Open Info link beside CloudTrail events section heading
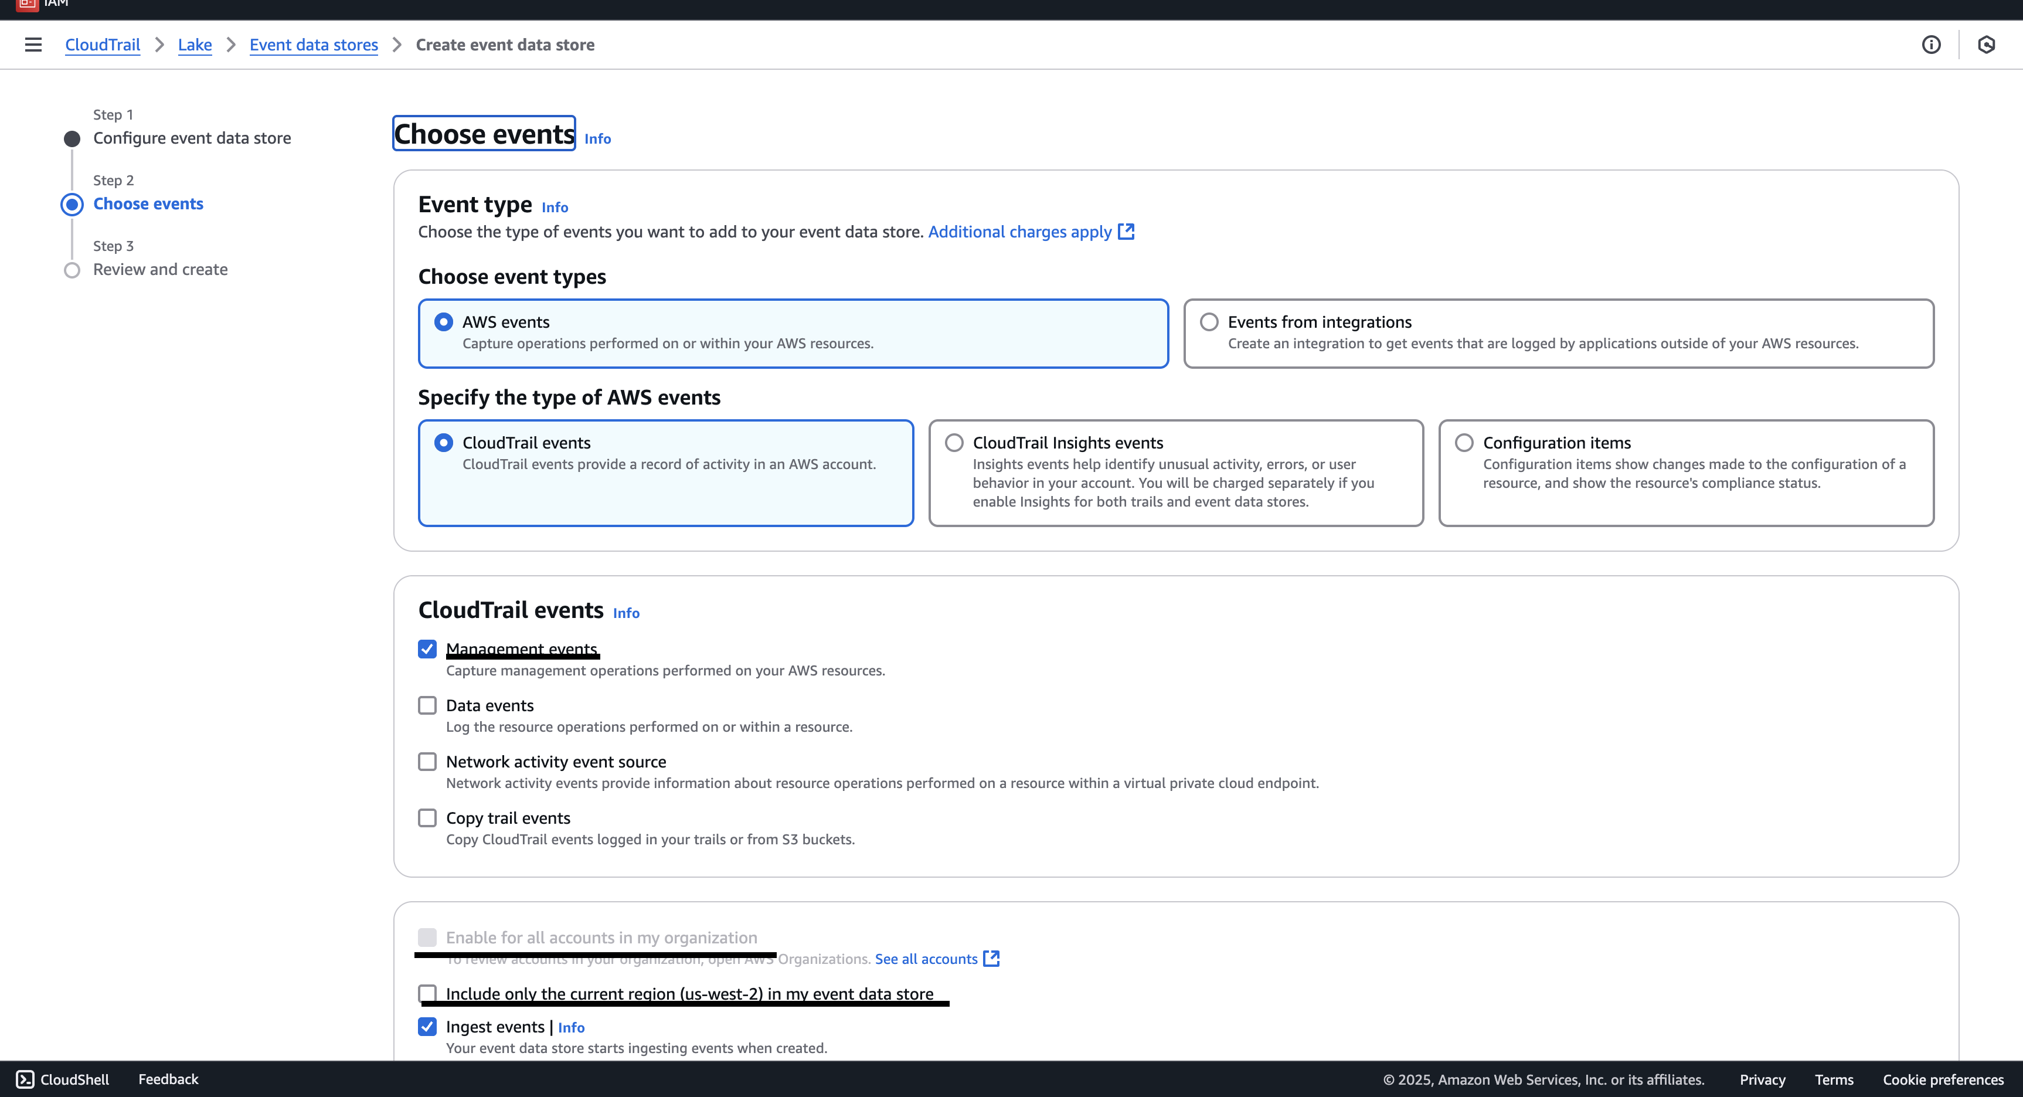This screenshot has height=1097, width=2023. (x=627, y=613)
